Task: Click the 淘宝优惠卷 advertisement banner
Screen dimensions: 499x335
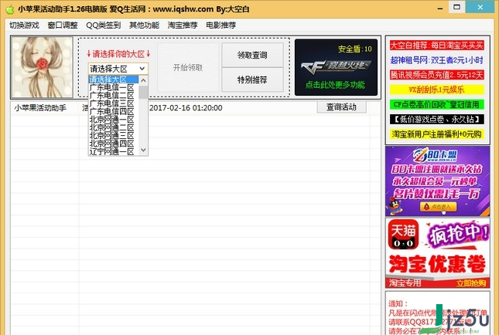Action: 438,253
